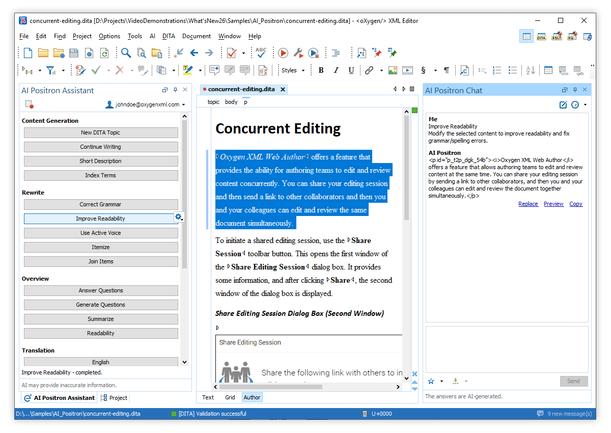The height and width of the screenshot is (433, 611).
Task: Toggle the record button in AI Positron Assistant
Action: (29, 104)
